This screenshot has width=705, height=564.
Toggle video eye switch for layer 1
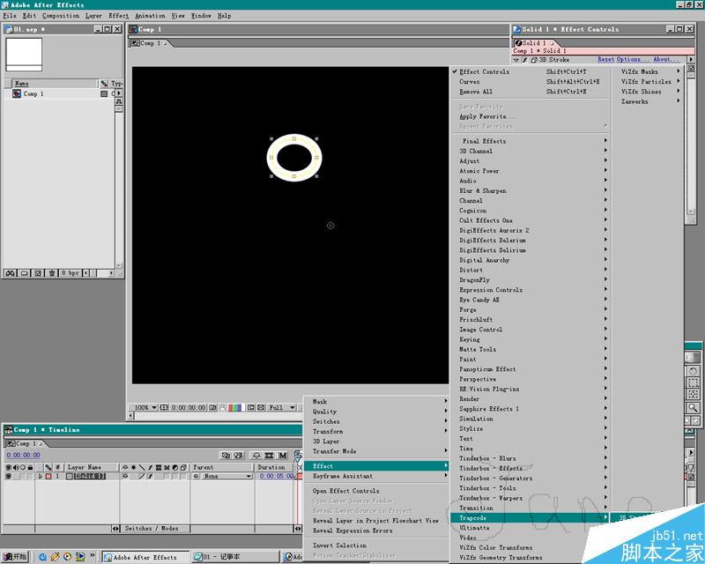(x=8, y=477)
